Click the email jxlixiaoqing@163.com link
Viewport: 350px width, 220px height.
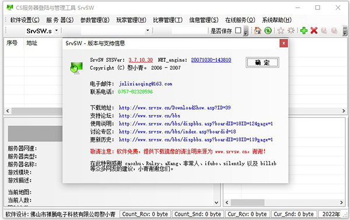click(145, 84)
